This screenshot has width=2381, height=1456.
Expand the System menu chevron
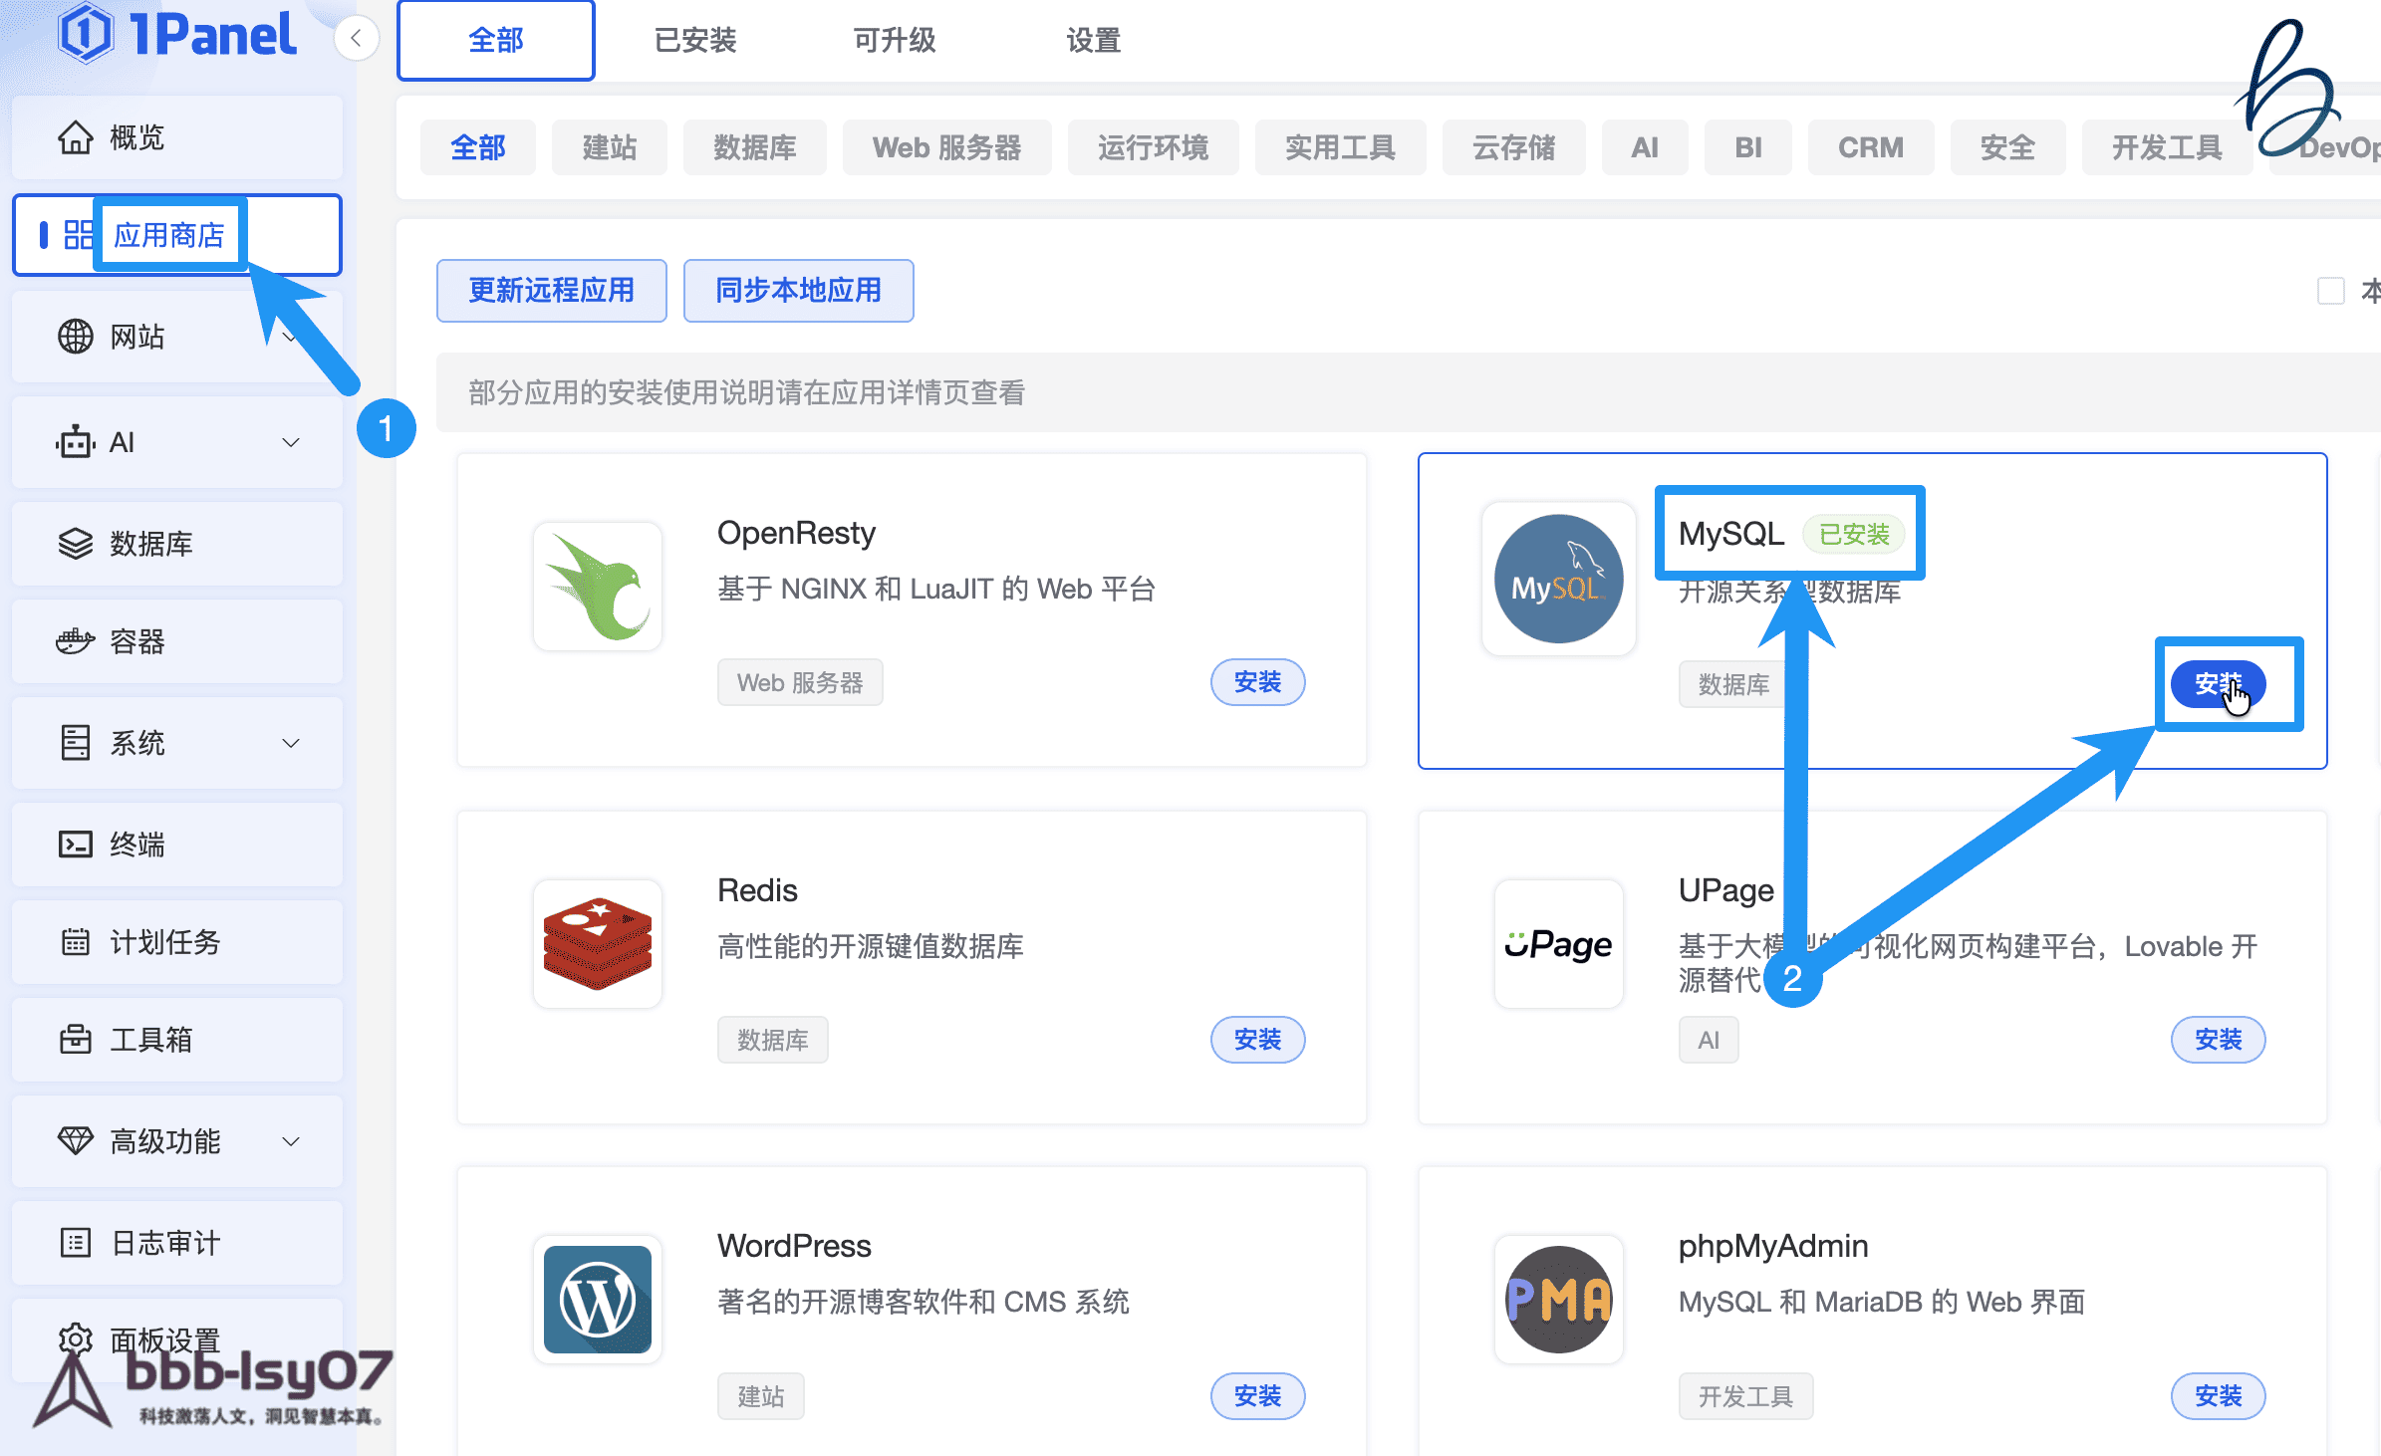point(291,743)
